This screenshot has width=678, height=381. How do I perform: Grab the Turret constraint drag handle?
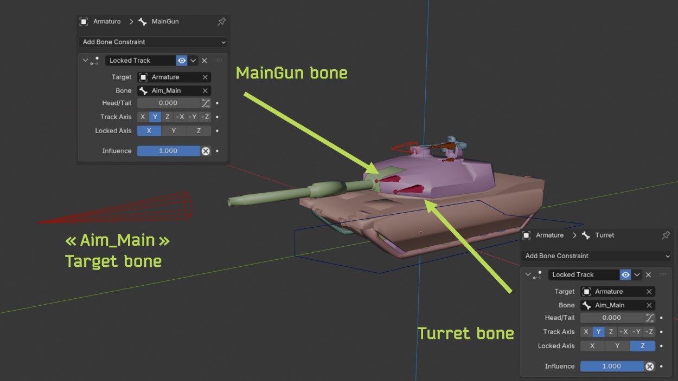pyautogui.click(x=663, y=275)
